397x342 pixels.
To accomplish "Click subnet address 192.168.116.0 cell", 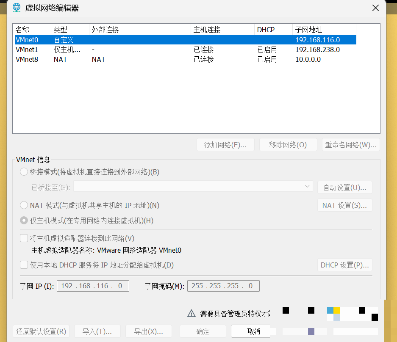I will click(x=317, y=40).
